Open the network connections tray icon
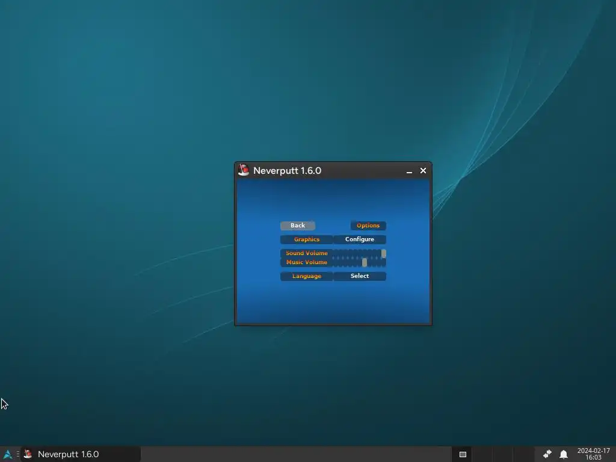This screenshot has width=616, height=462. pos(547,454)
